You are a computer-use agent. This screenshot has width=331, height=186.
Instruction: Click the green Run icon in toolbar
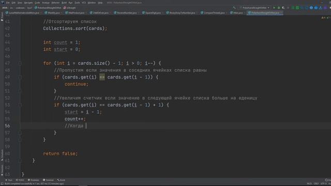[x=274, y=8]
